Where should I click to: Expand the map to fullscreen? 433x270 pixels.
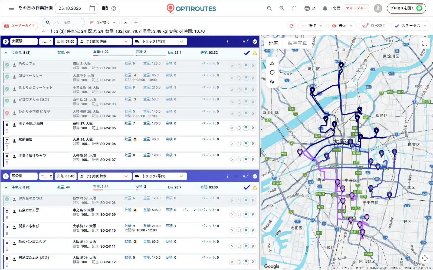[425, 43]
